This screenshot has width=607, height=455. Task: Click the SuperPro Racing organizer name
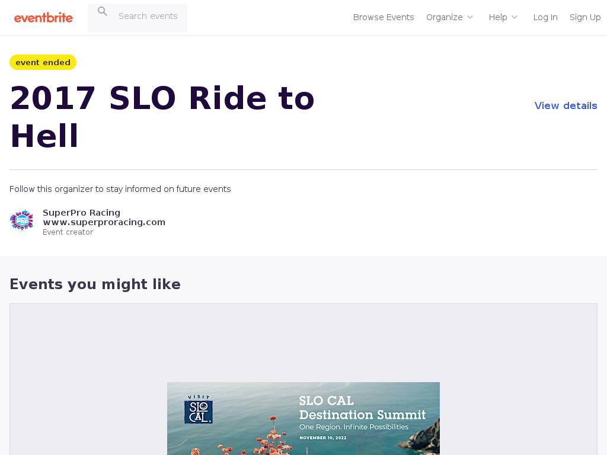(x=81, y=213)
